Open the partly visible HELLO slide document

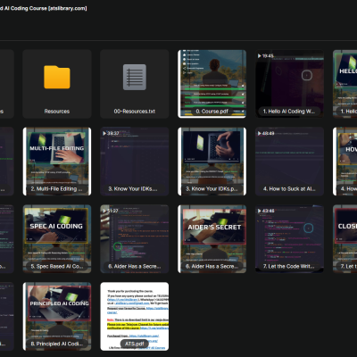pos(345,84)
